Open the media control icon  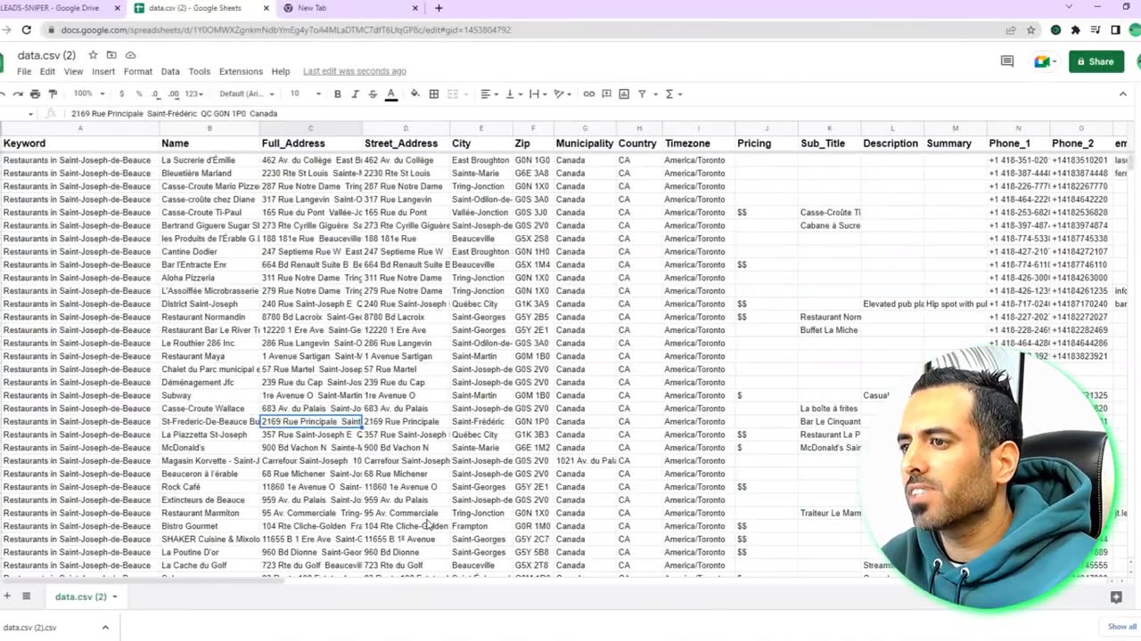coord(1096,29)
